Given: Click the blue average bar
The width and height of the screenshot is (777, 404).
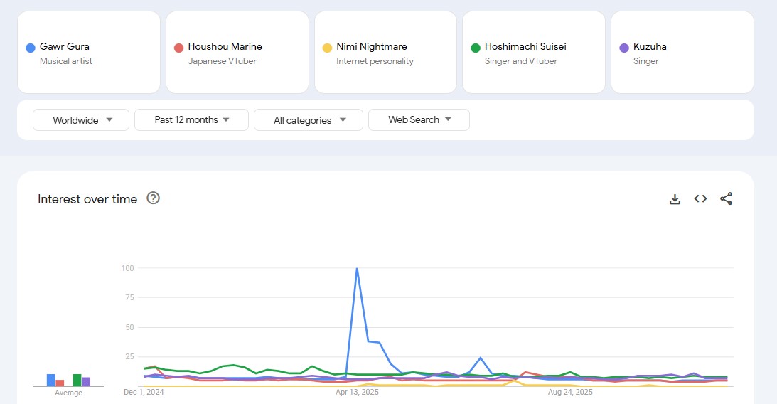Looking at the screenshot, I should click(x=51, y=381).
